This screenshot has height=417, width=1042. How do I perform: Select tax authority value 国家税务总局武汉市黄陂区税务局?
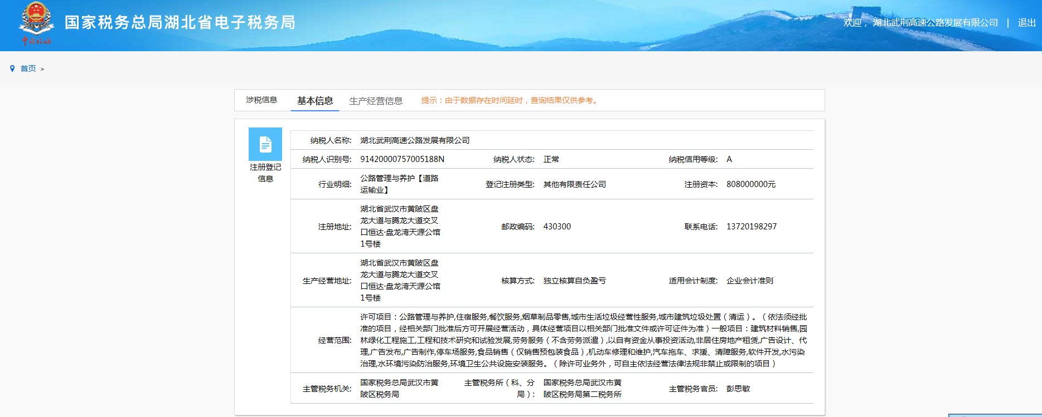click(399, 388)
